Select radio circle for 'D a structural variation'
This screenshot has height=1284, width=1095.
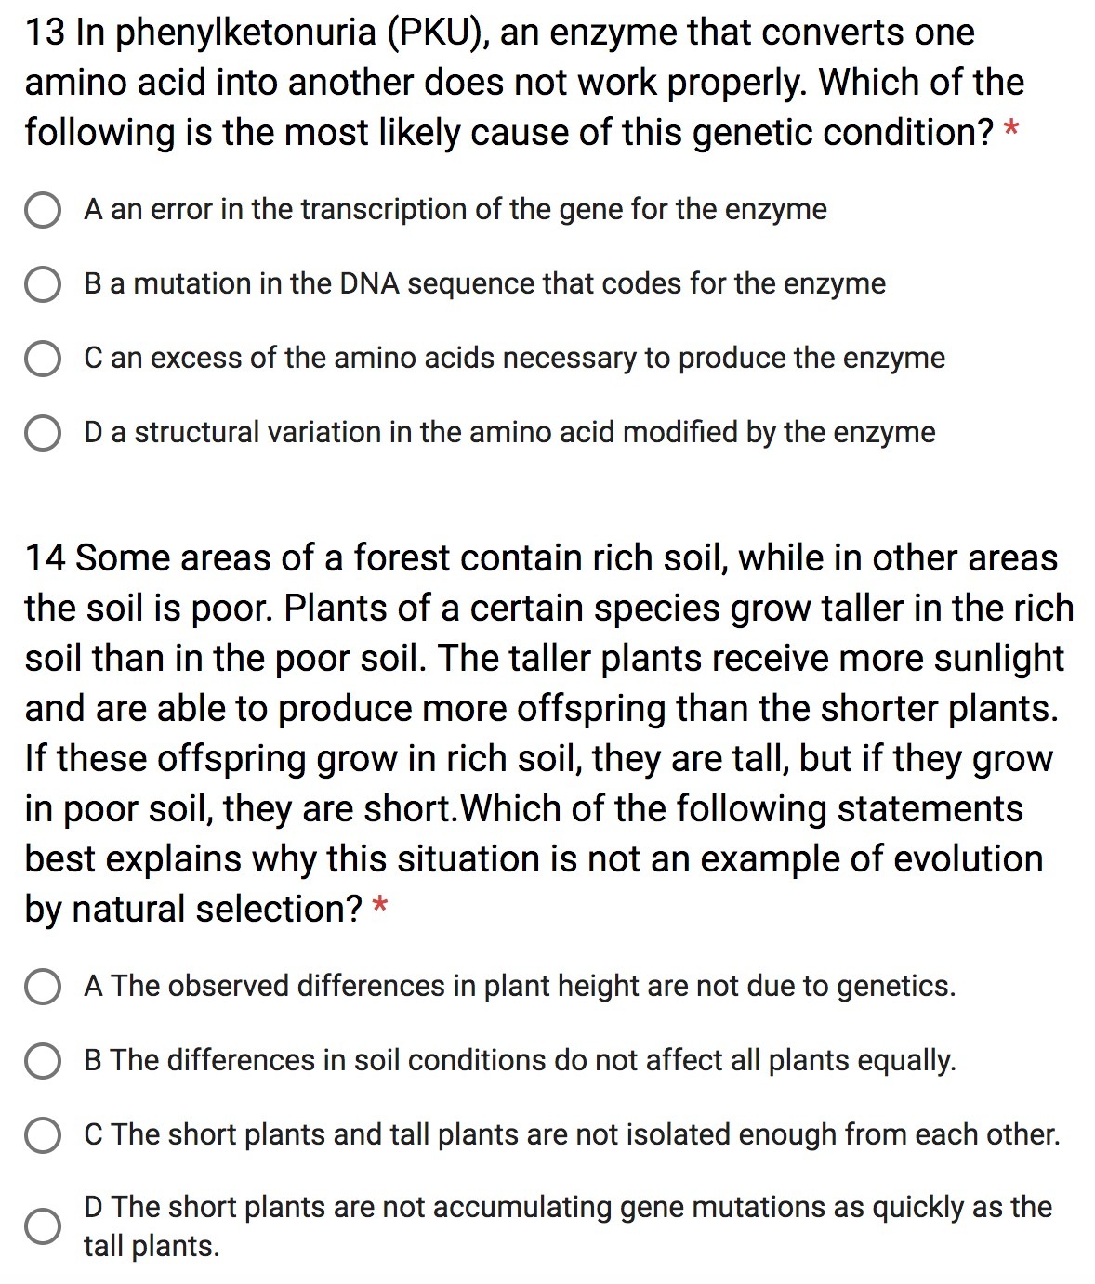point(43,433)
